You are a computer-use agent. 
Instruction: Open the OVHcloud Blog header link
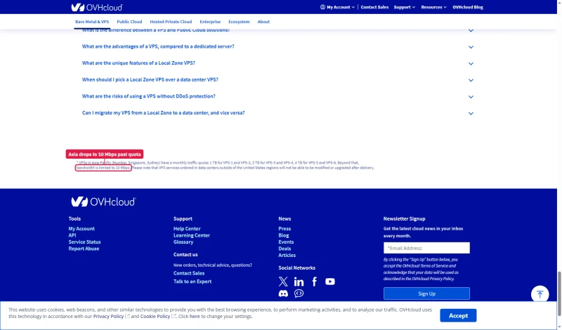(x=468, y=7)
